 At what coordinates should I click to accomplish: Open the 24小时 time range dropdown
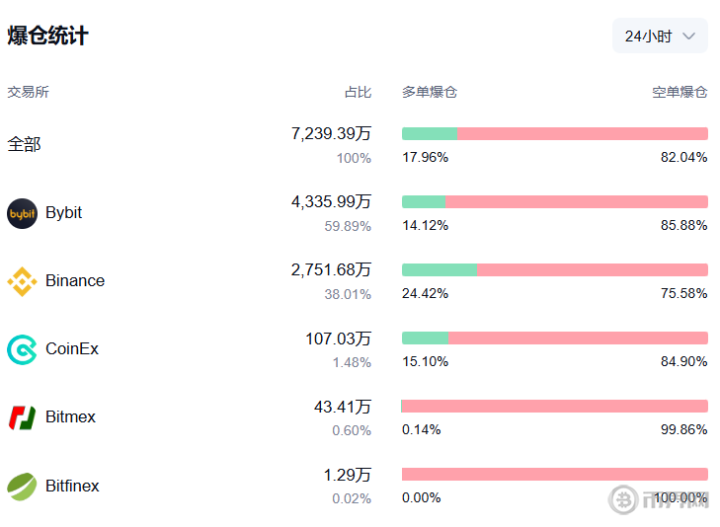tap(659, 36)
